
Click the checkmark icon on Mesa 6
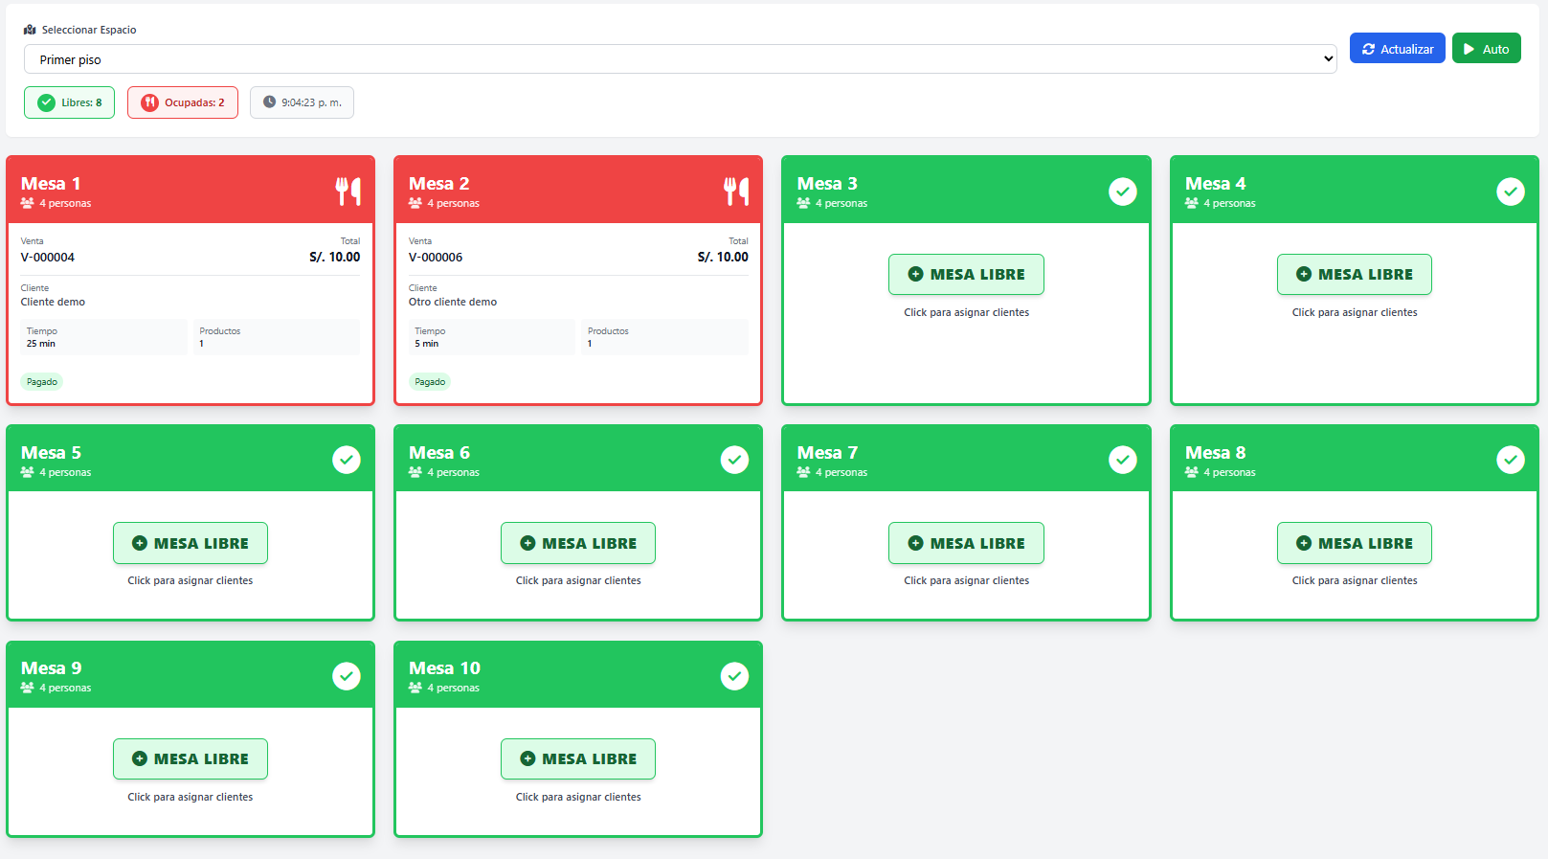(x=734, y=460)
